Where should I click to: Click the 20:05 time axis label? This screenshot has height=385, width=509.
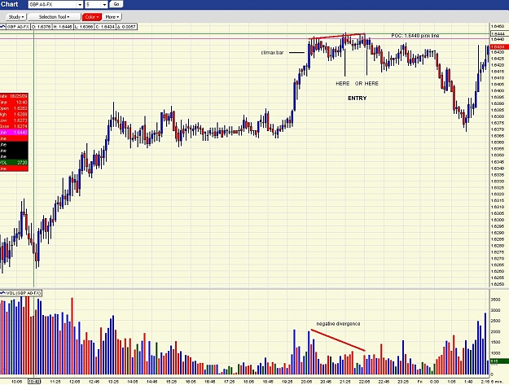click(x=306, y=382)
